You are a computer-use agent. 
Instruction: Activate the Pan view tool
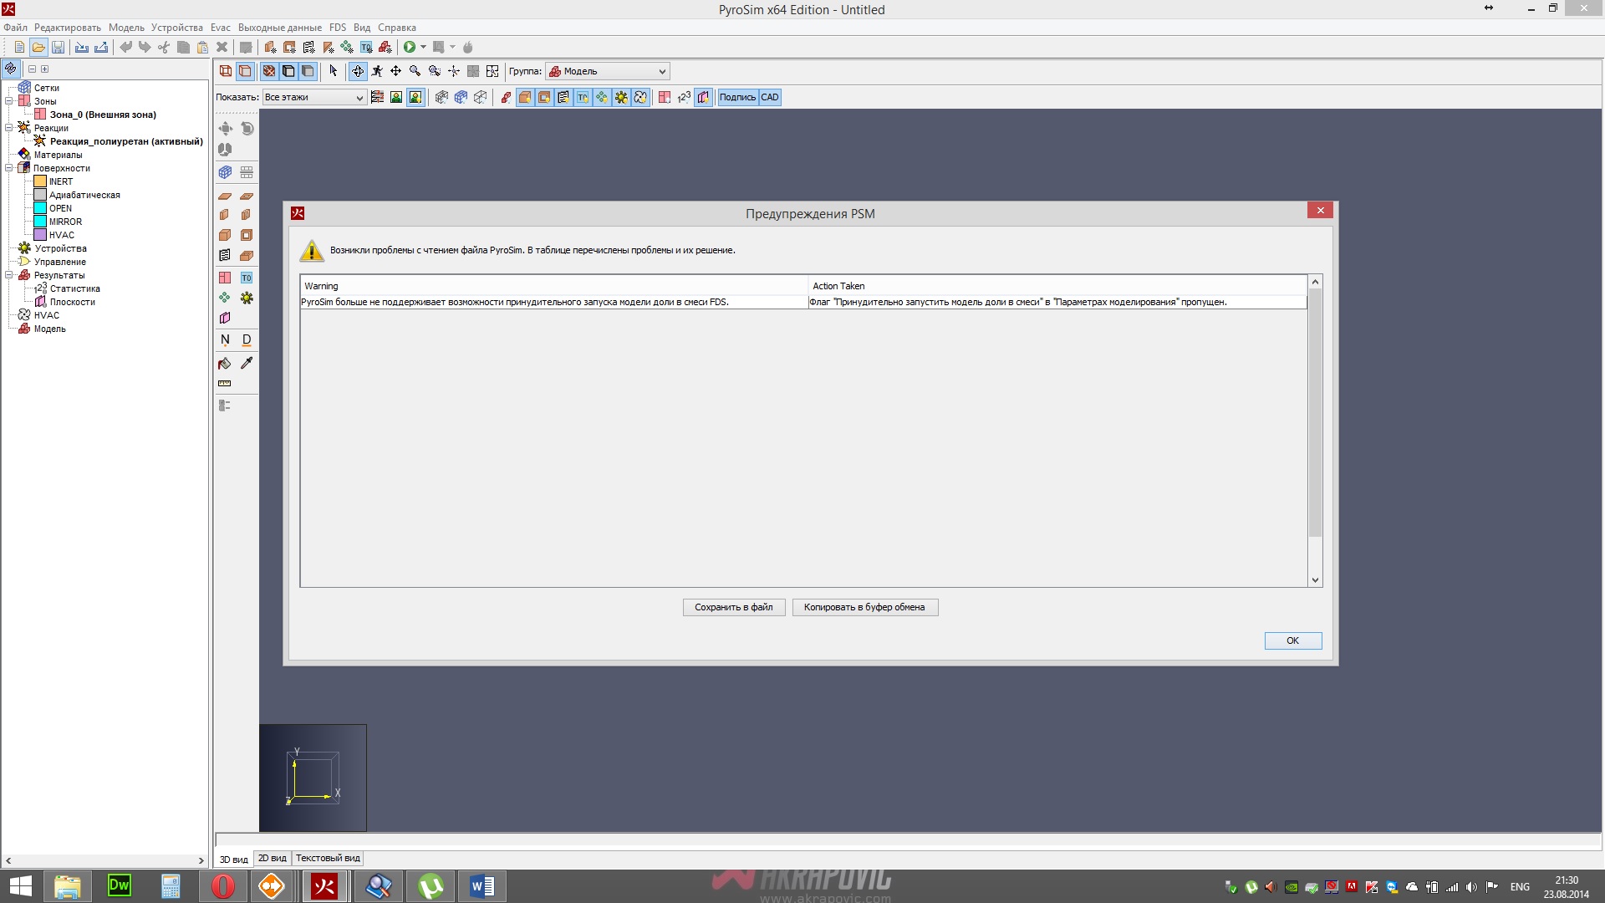[x=396, y=71]
